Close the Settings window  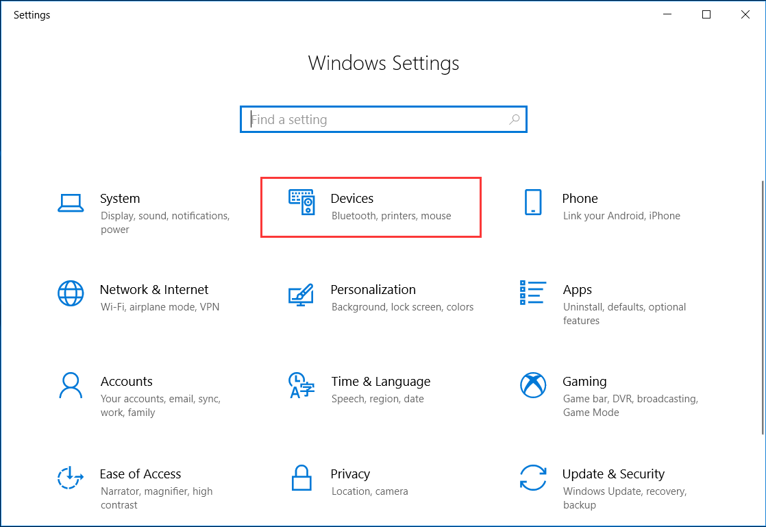[745, 14]
